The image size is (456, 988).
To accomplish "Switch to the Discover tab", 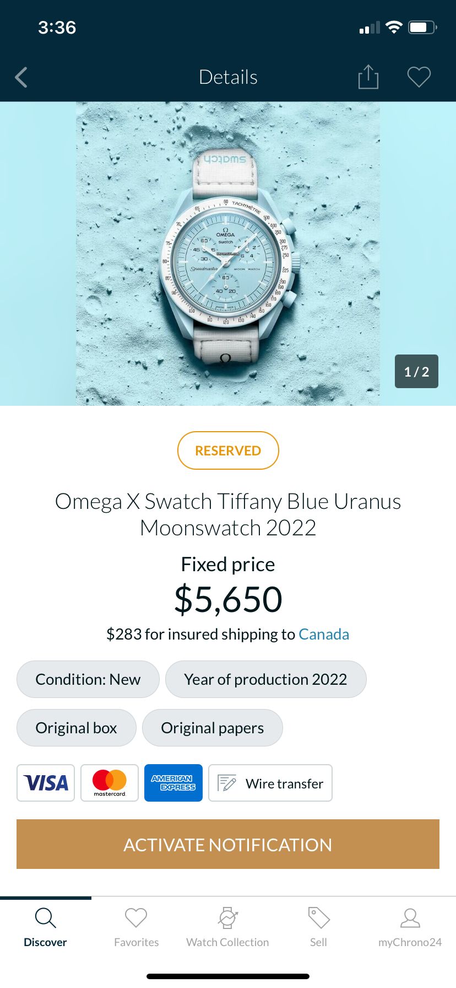I will pyautogui.click(x=45, y=927).
